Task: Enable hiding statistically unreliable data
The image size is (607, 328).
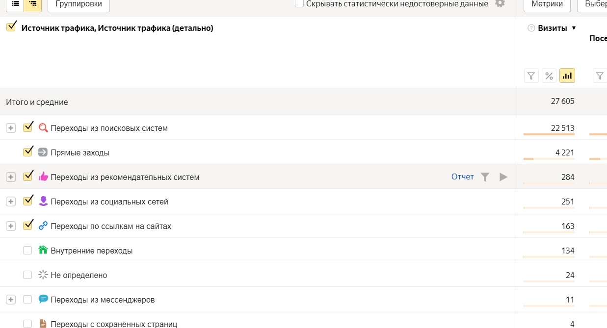Action: pos(299,4)
